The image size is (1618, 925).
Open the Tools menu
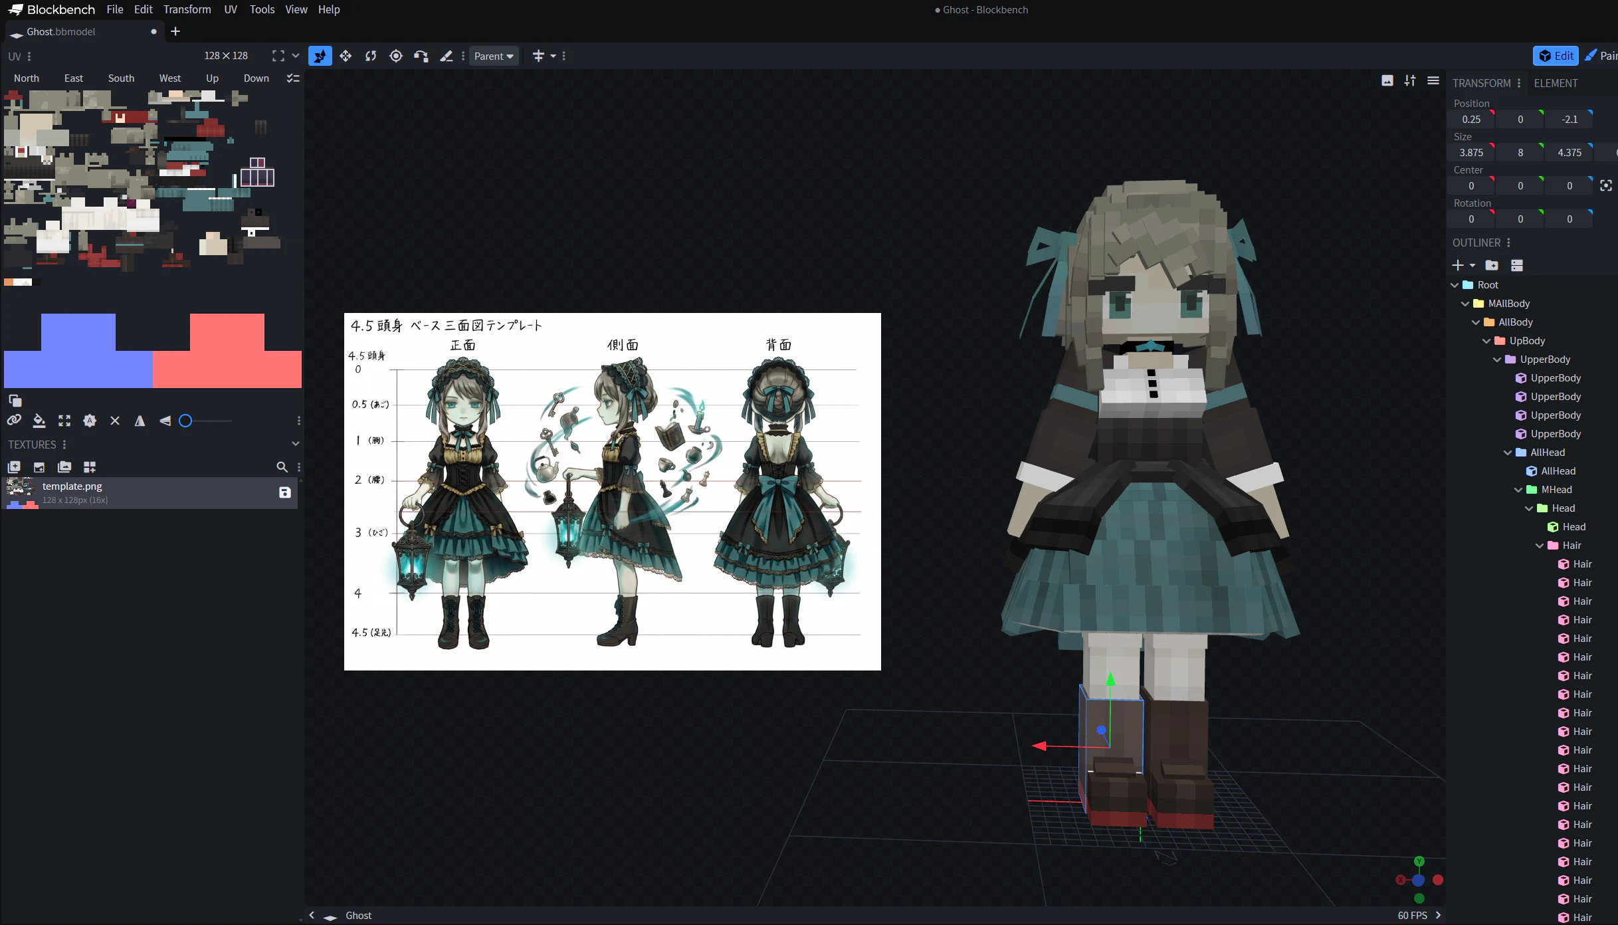pyautogui.click(x=262, y=9)
